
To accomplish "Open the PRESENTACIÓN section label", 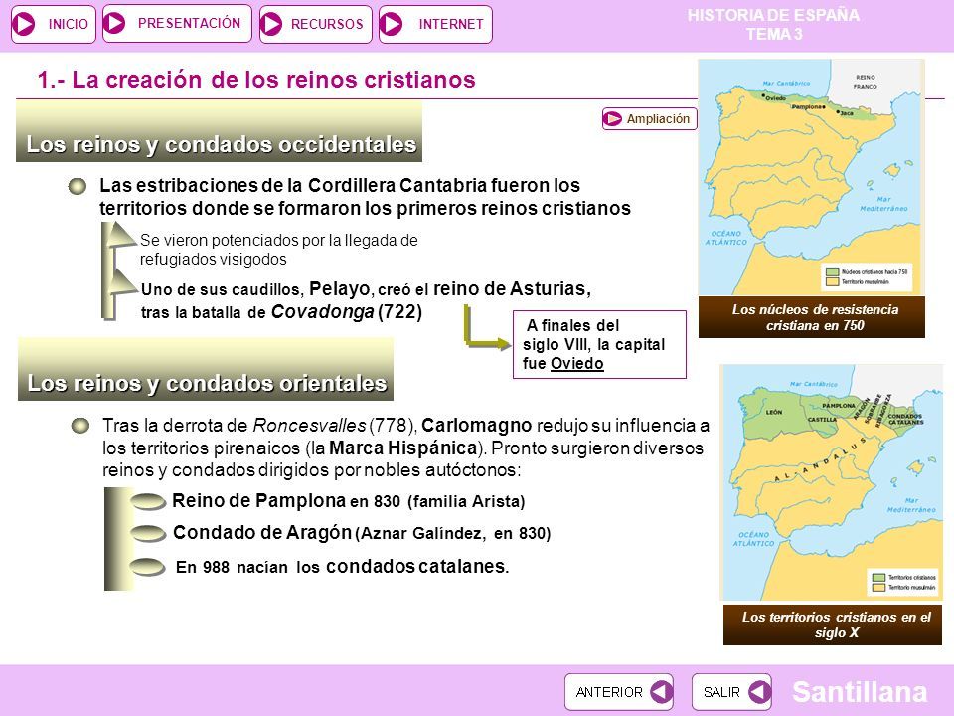I will point(189,23).
